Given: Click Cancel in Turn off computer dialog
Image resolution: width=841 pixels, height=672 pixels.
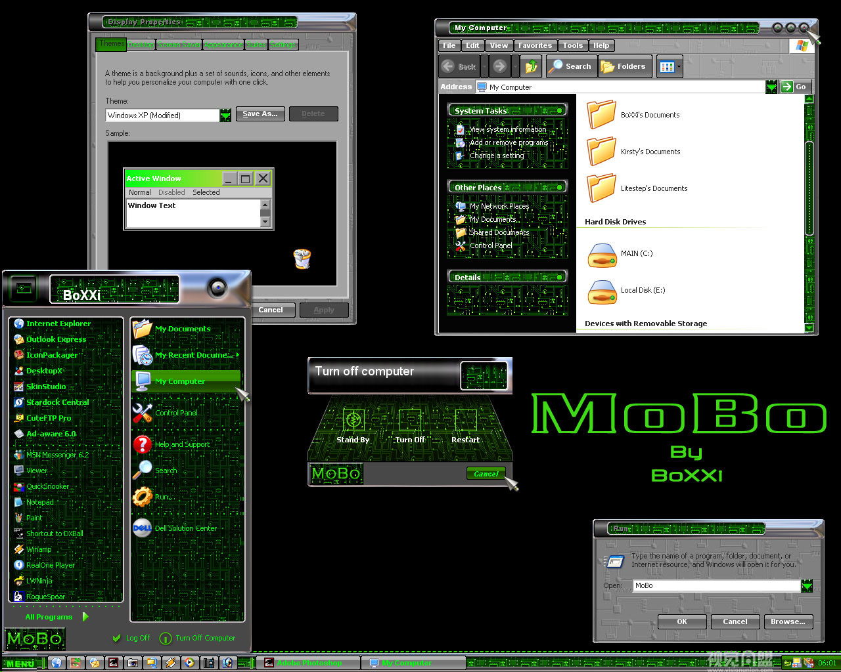Looking at the screenshot, I should (x=486, y=473).
